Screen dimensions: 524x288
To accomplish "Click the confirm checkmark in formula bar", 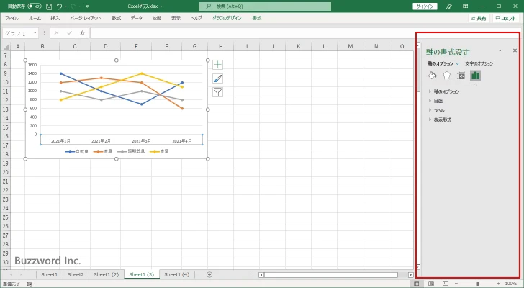I will pyautogui.click(x=70, y=32).
